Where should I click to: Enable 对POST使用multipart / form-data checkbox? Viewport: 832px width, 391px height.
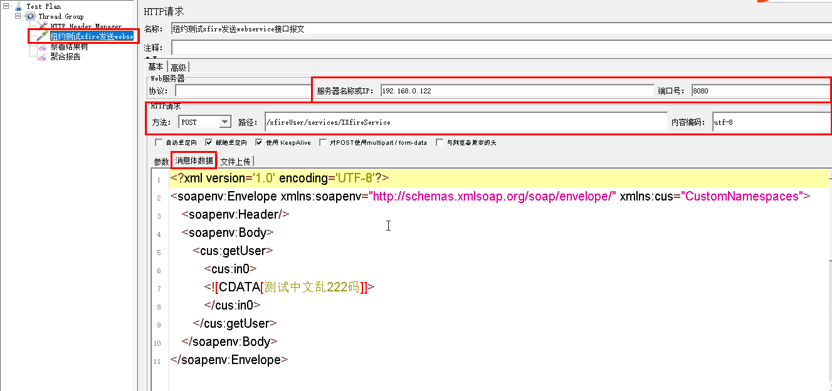pos(323,142)
